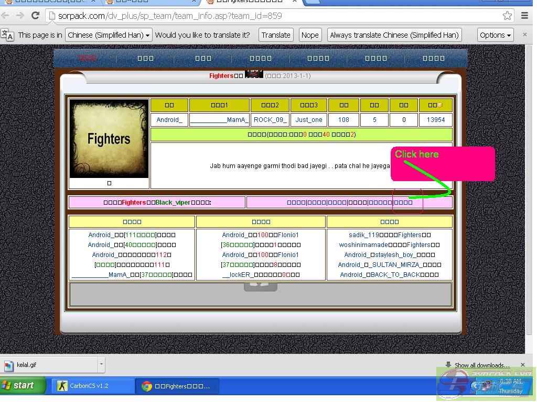Click the browser back arrow

[x=7, y=16]
